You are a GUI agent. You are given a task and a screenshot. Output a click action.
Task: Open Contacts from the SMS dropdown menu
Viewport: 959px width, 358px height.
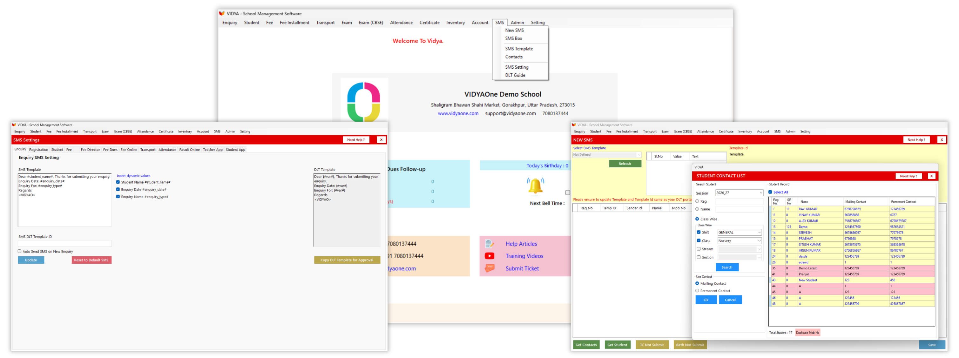pos(514,57)
